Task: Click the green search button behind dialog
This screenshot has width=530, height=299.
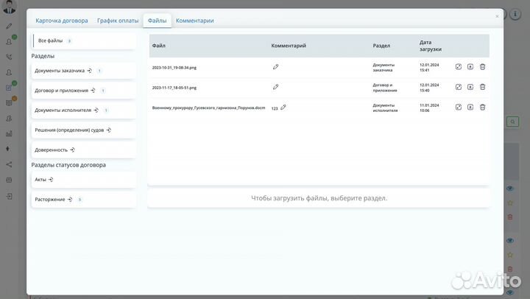Action: pos(513,122)
